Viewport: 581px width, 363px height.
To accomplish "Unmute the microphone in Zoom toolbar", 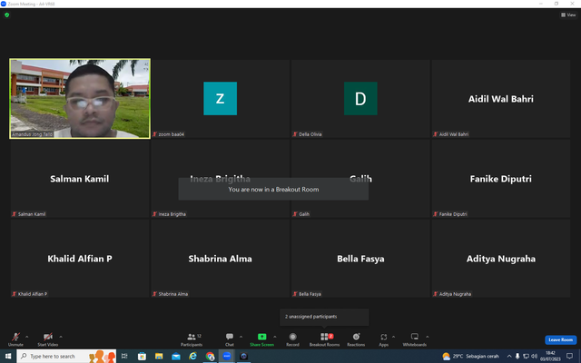I will click(x=15, y=339).
